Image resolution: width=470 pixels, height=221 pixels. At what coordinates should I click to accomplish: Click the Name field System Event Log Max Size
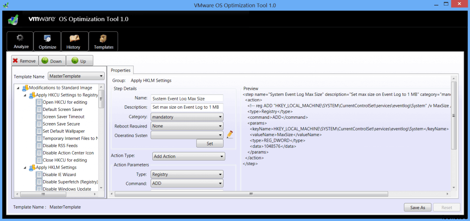(187, 98)
